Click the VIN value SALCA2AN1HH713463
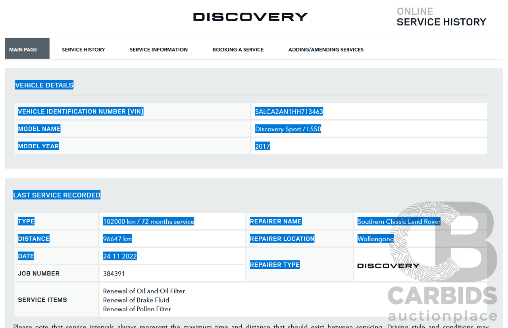The width and height of the screenshot is (508, 328). pyautogui.click(x=289, y=112)
